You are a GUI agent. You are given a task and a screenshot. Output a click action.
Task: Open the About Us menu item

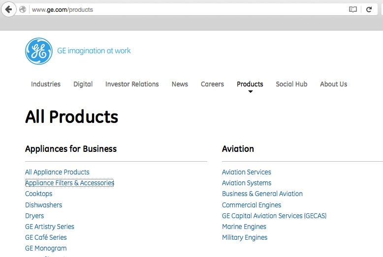pyautogui.click(x=333, y=84)
